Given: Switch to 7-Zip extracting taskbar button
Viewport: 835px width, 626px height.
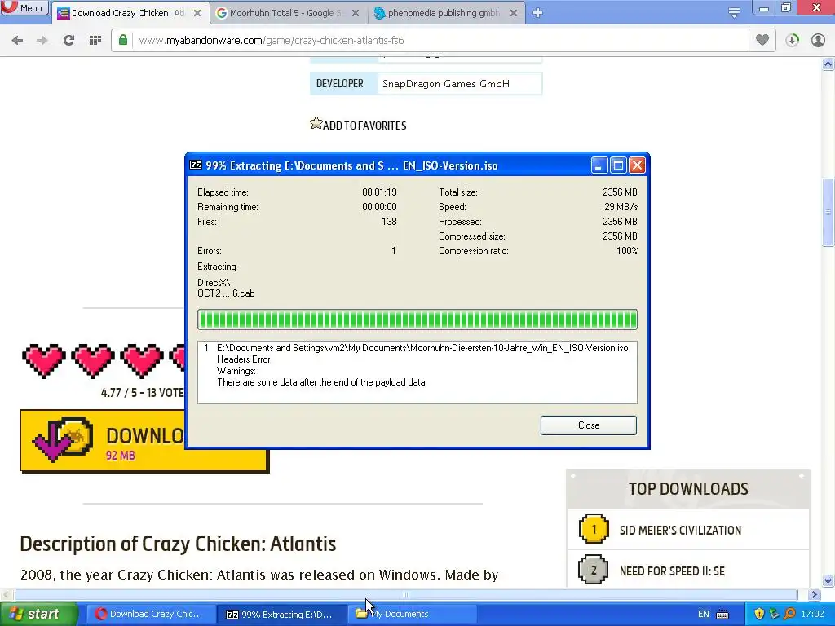Looking at the screenshot, I should click(283, 614).
